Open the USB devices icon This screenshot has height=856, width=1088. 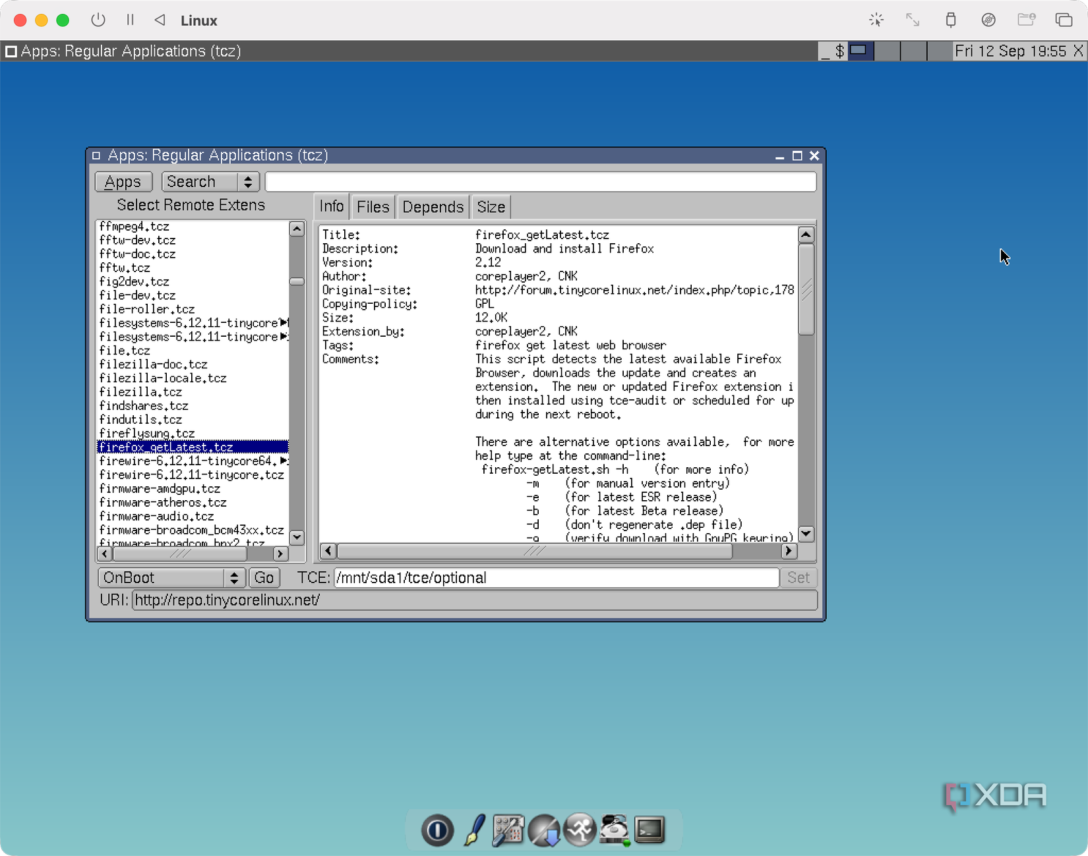coord(950,20)
